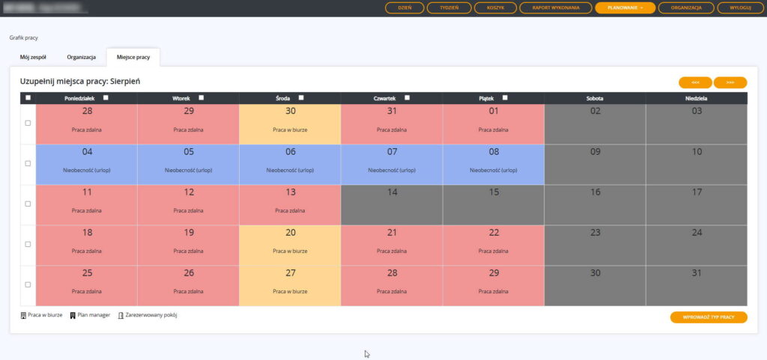Go to previous month with <<< button

click(695, 82)
